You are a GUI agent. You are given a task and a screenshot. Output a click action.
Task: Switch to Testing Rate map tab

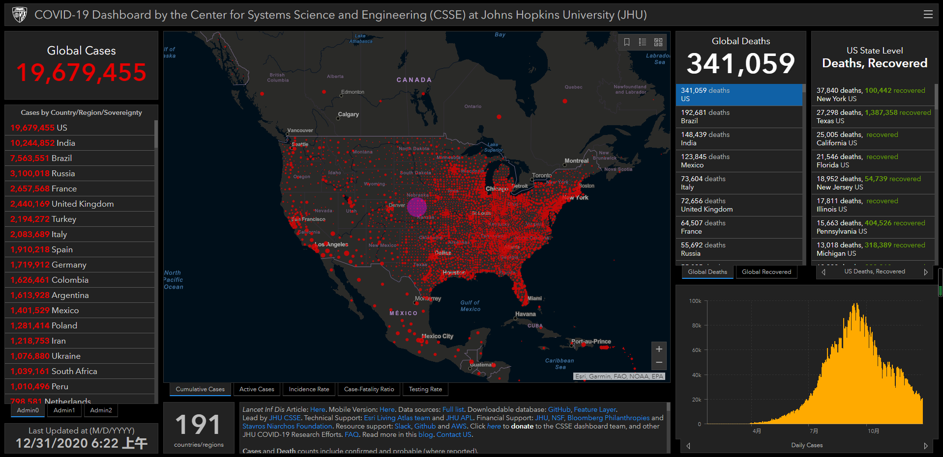click(x=425, y=389)
